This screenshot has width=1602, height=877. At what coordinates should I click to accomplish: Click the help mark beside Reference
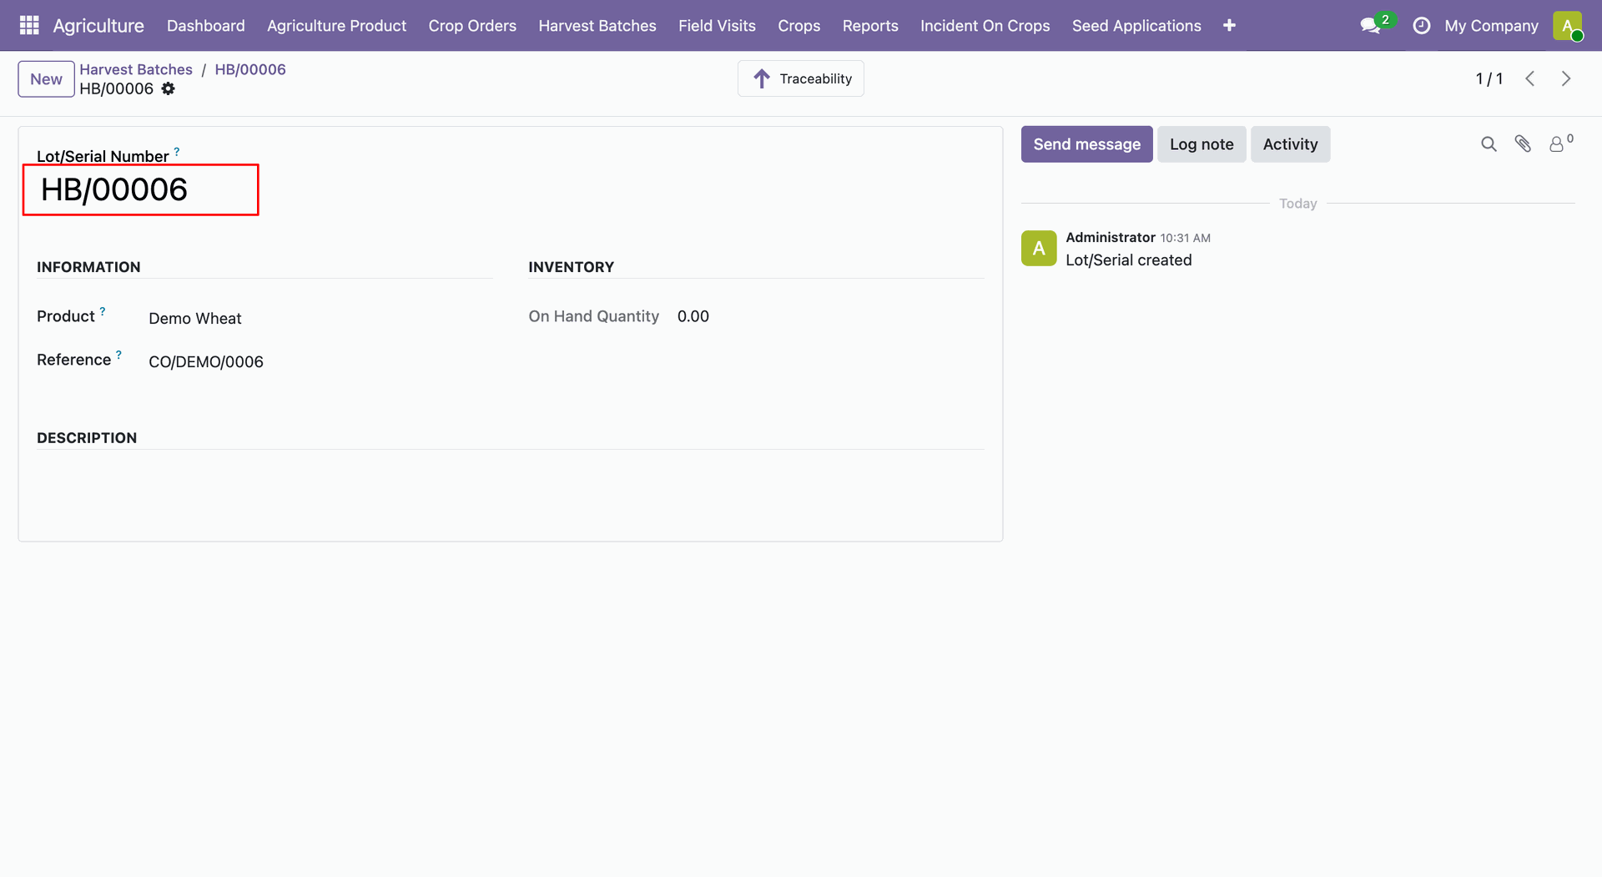[118, 355]
